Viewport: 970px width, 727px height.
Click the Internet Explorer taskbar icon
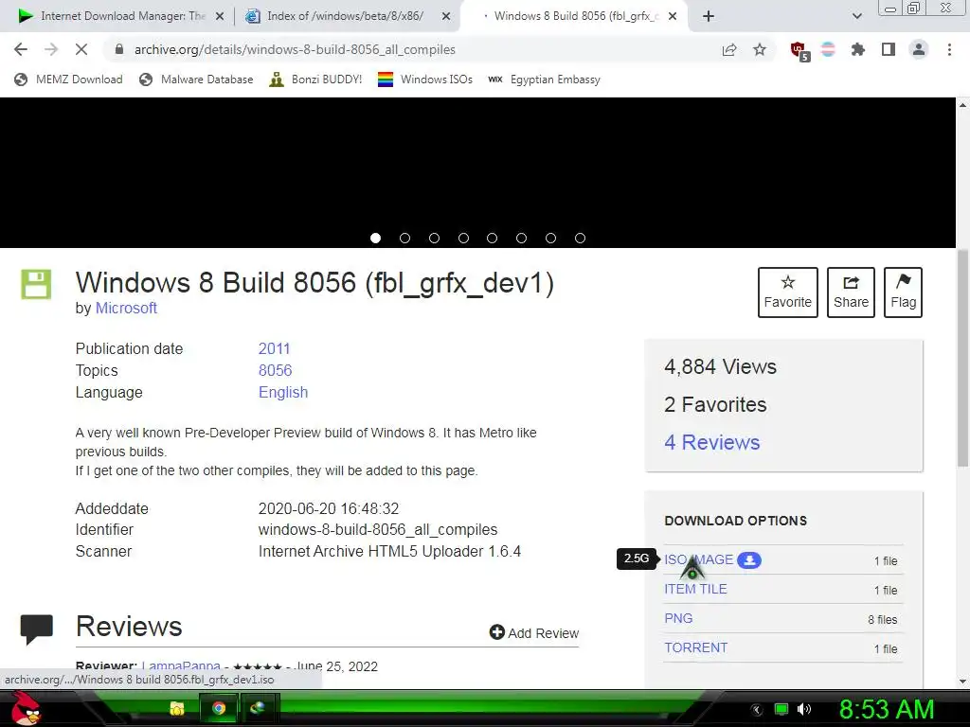click(258, 708)
